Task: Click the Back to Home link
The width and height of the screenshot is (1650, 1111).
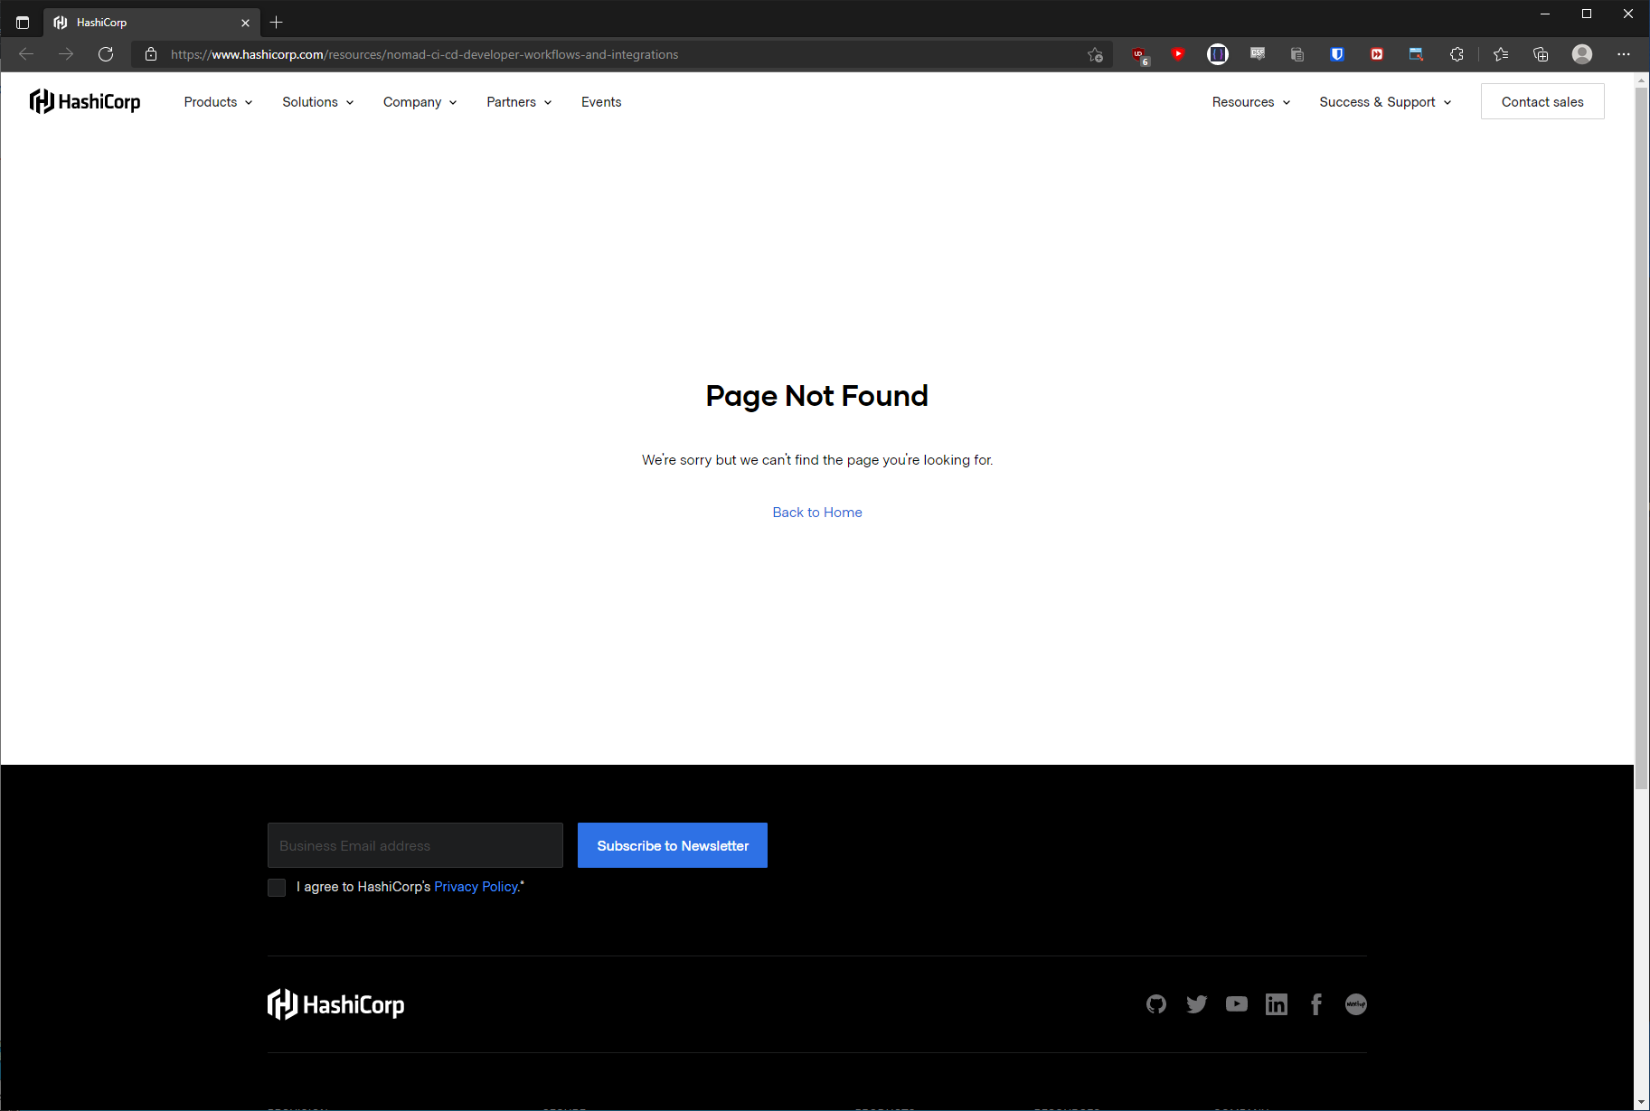Action: click(816, 513)
